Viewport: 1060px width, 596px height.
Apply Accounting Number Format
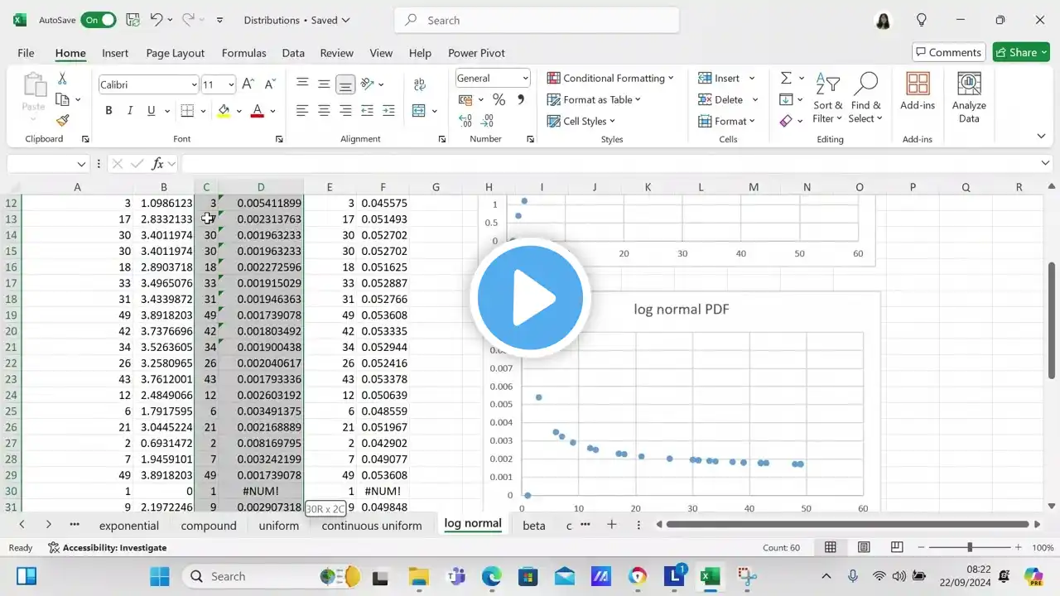465,100
